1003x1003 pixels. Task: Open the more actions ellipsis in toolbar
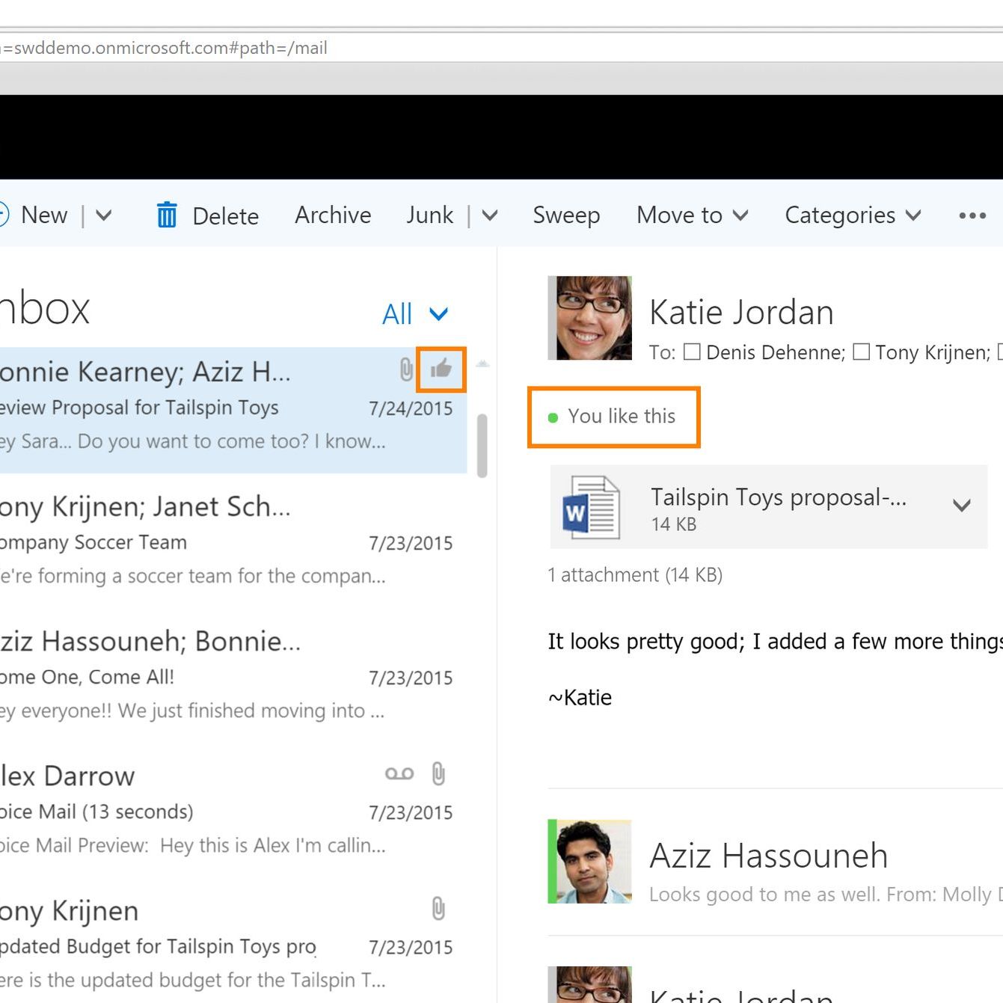click(972, 215)
